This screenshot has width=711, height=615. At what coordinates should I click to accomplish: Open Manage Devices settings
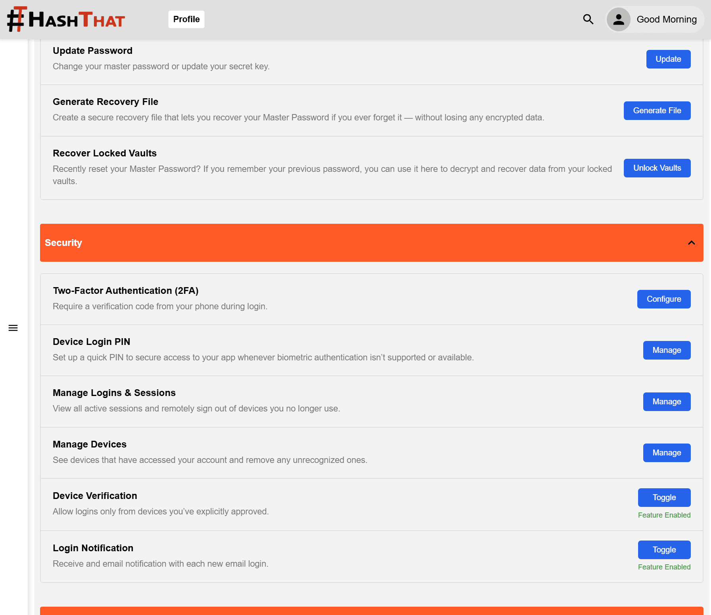(x=666, y=453)
